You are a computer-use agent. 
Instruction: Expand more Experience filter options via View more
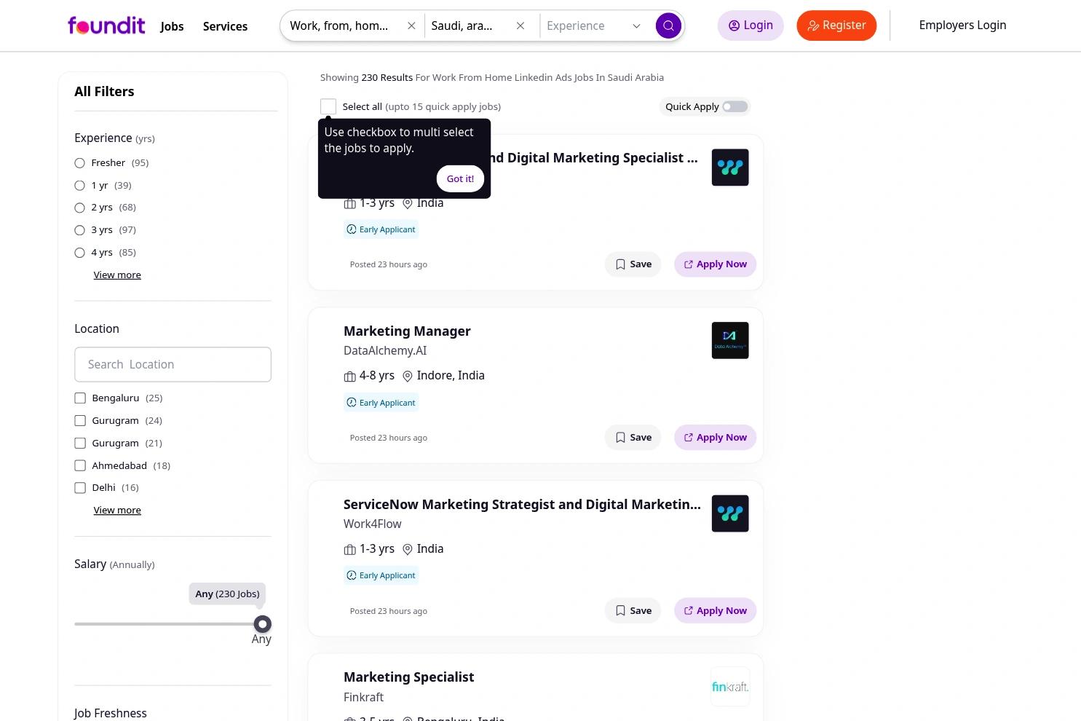(117, 275)
